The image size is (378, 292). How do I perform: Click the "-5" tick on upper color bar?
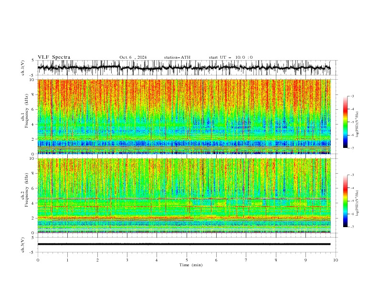click(352, 122)
